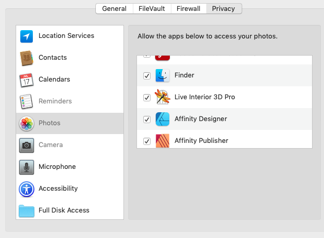This screenshot has height=238, width=324.
Task: Switch to the Firewall tab
Action: pyautogui.click(x=188, y=9)
